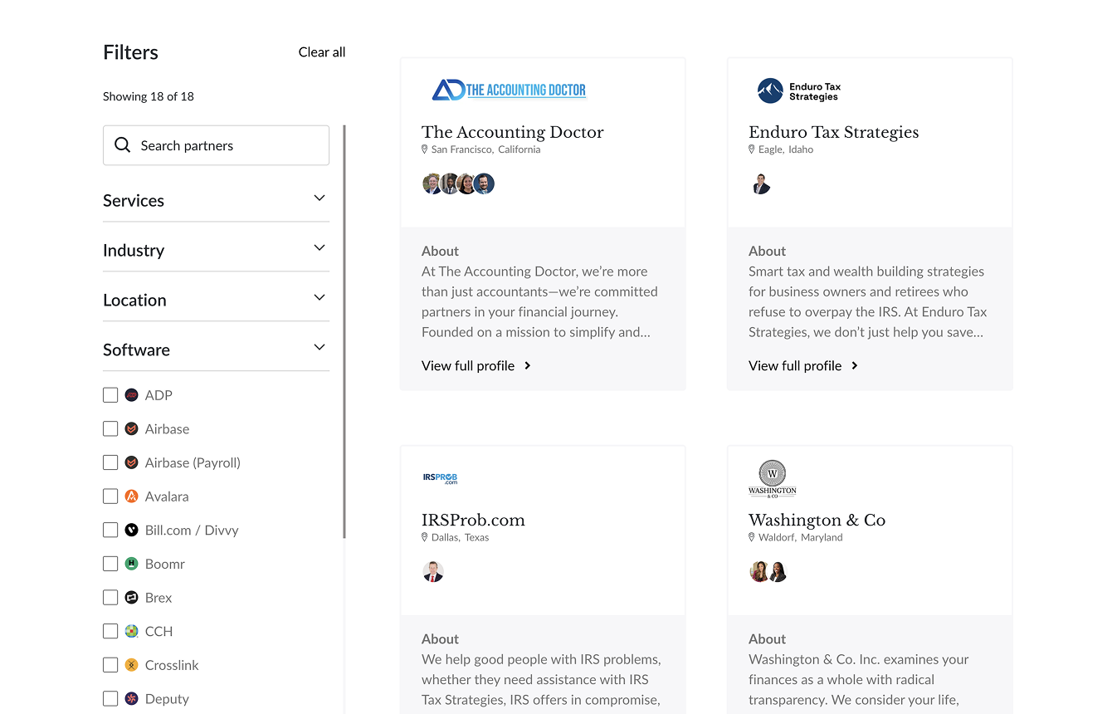Viewport: 1117px width, 714px height.
Task: Expand the Location filter chevron
Action: click(x=319, y=297)
